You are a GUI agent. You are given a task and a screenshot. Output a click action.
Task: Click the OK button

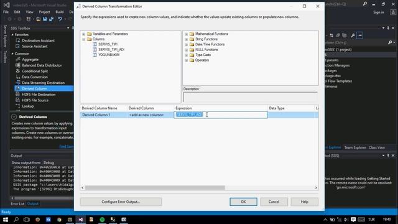tap(243, 202)
